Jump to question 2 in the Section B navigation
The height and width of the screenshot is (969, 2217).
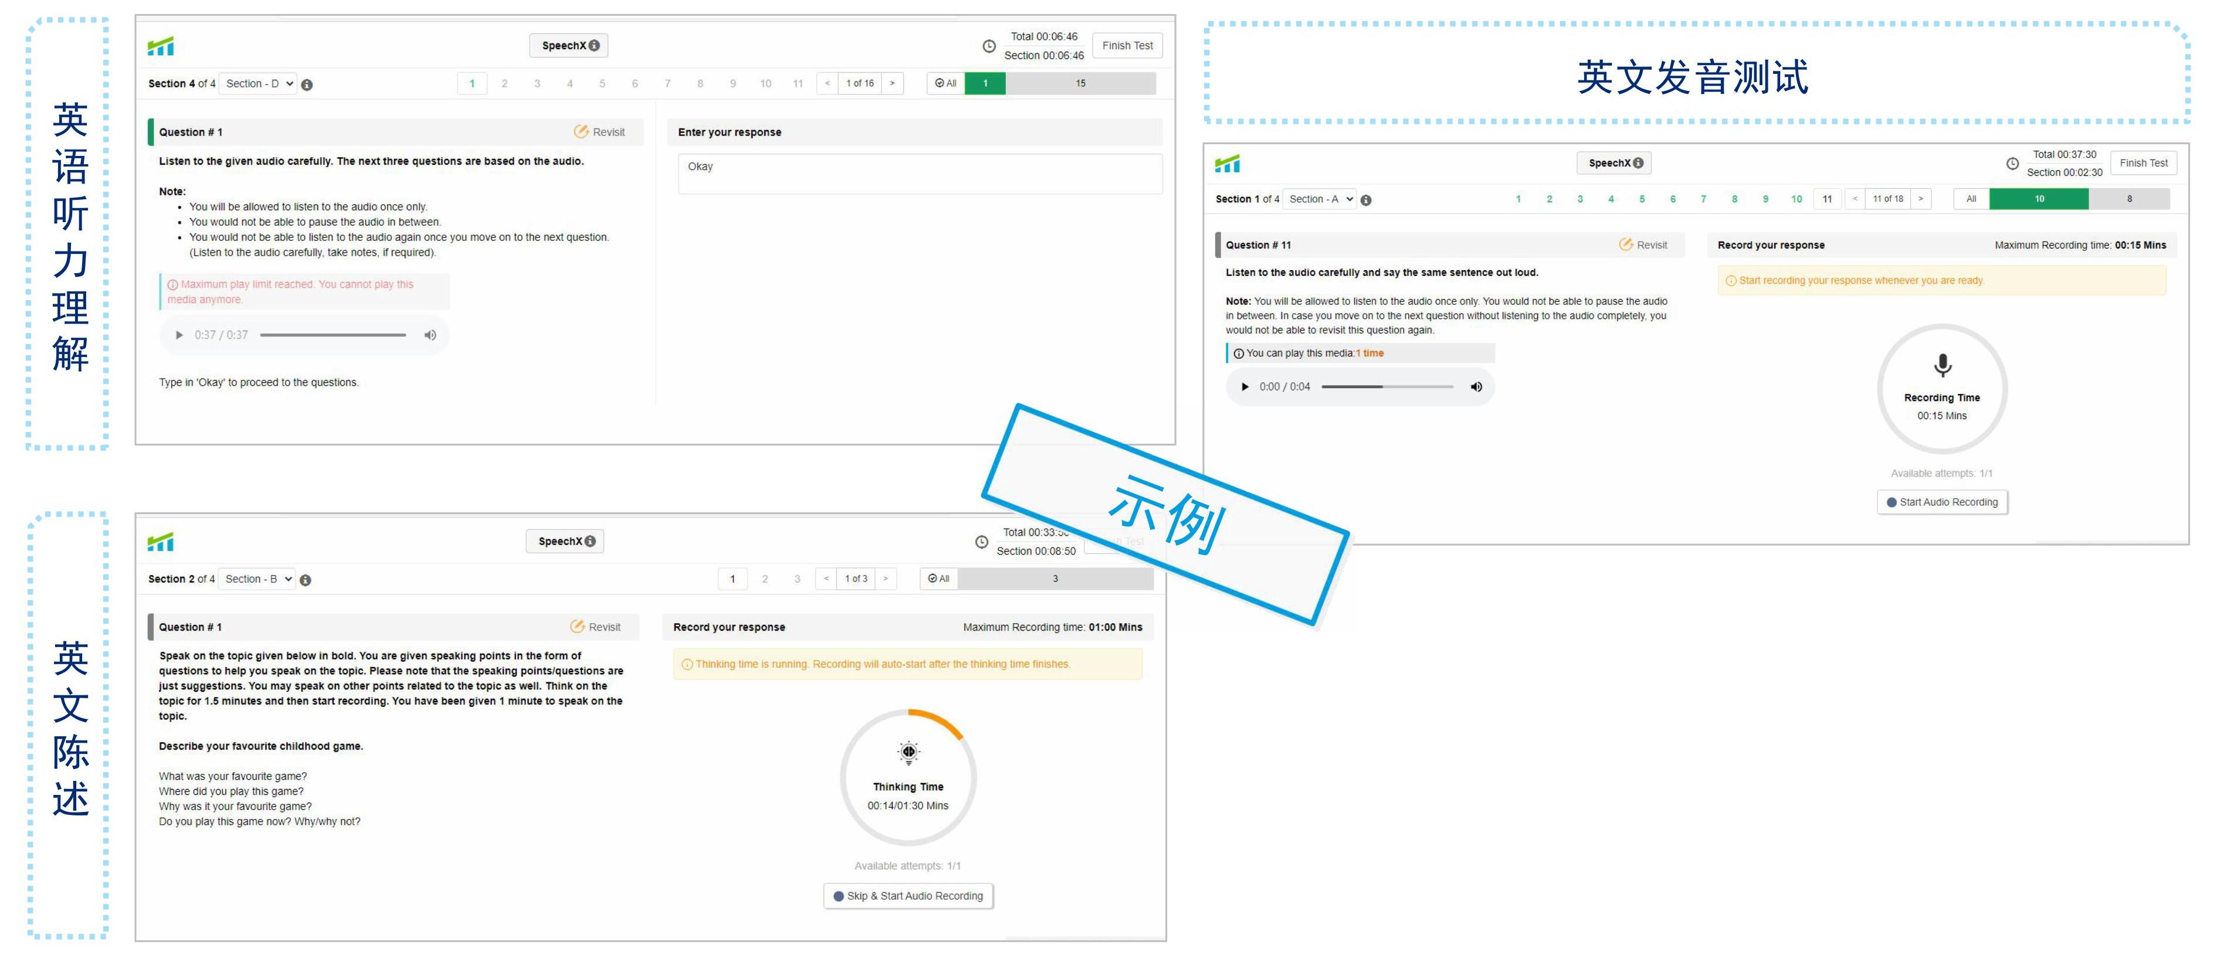[764, 579]
